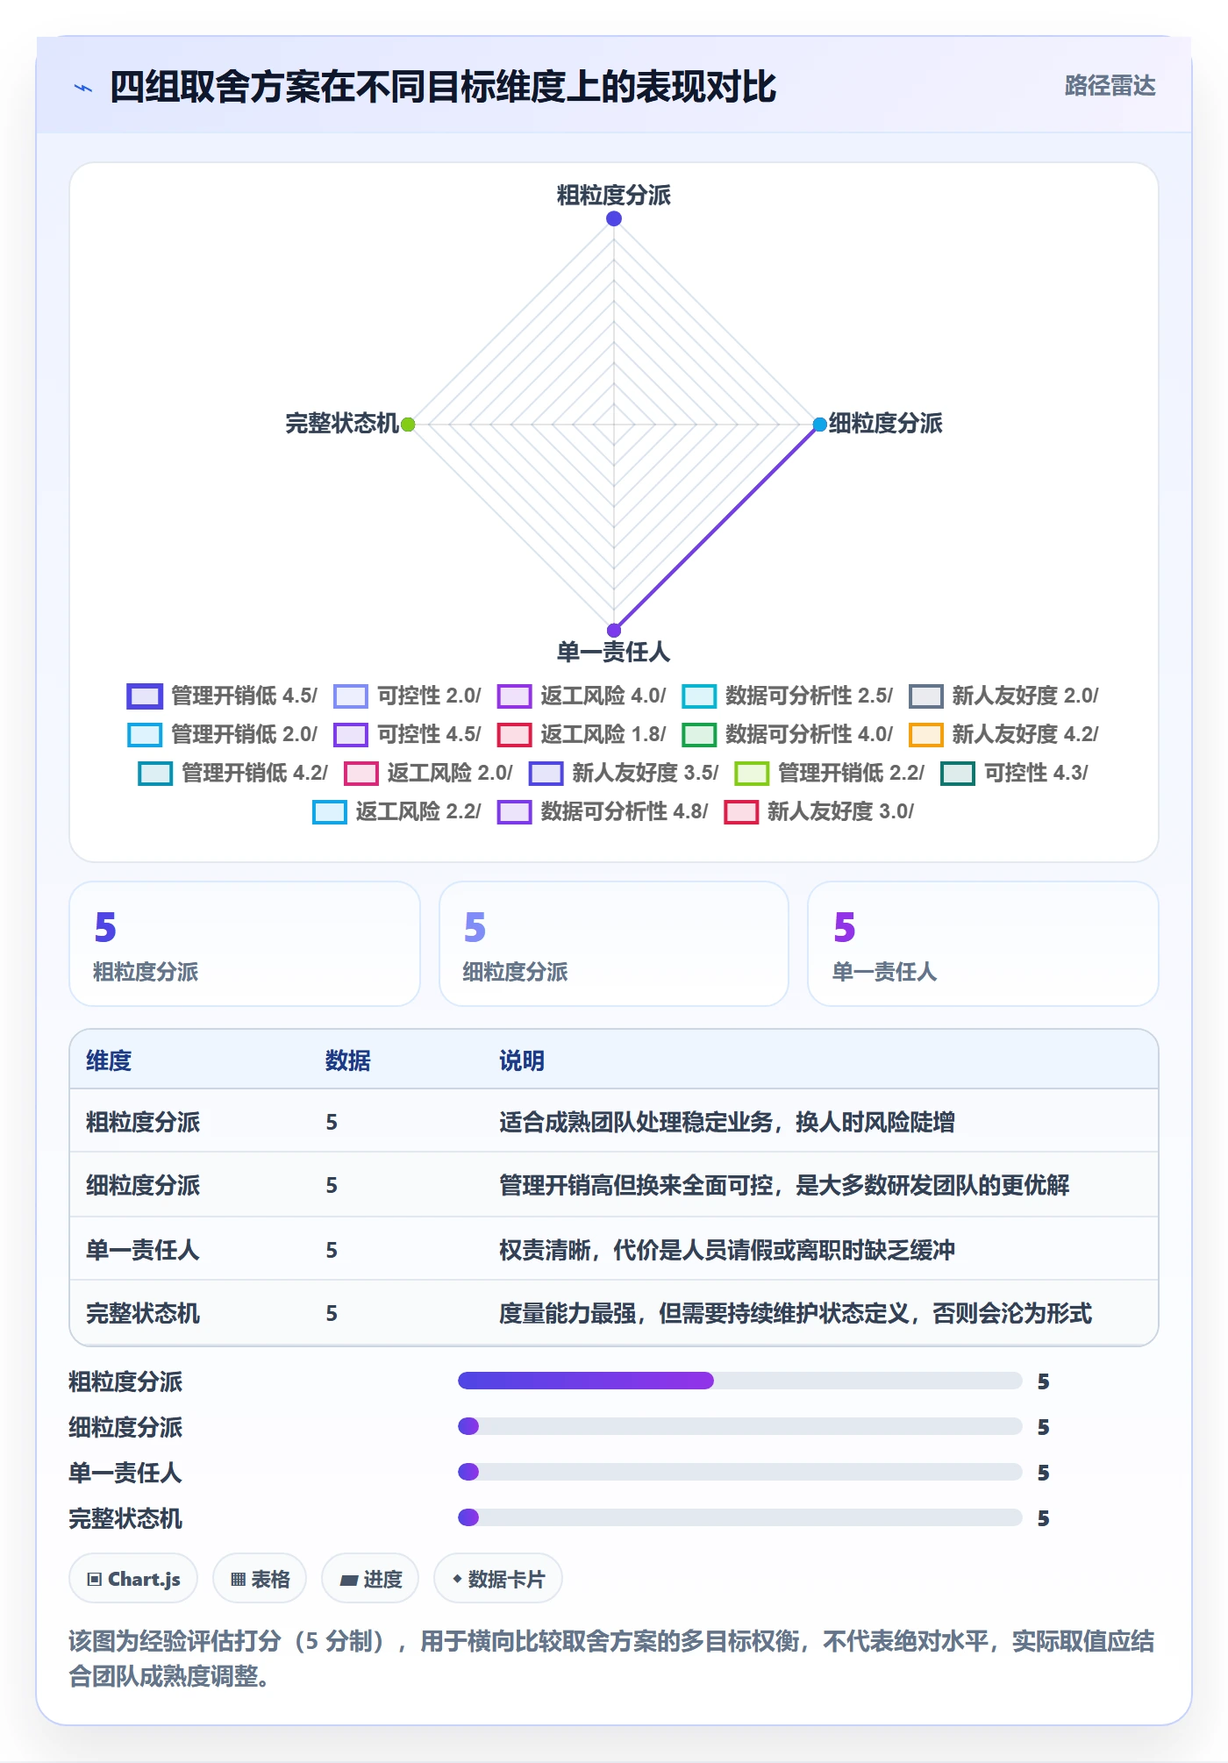Click the 数据卡片 tag
Screen dimensions: 1228x1763
click(x=498, y=1579)
